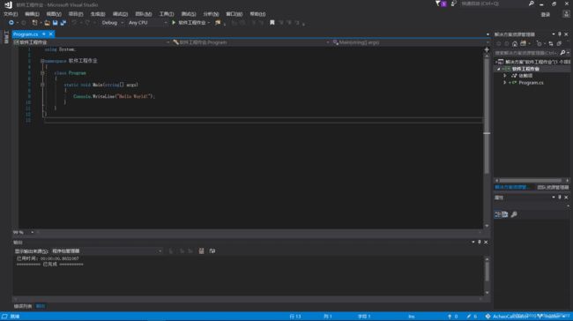Toggle word wrap icon in Output panel
573x321 pixels.
[x=212, y=250]
